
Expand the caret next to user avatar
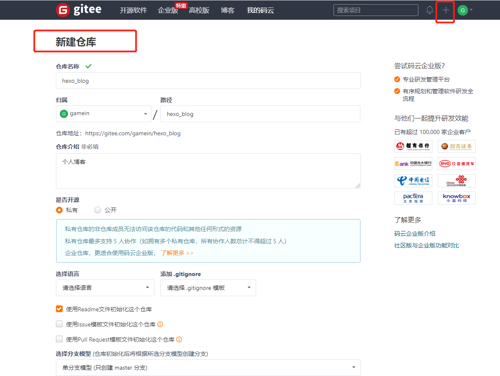pos(471,10)
